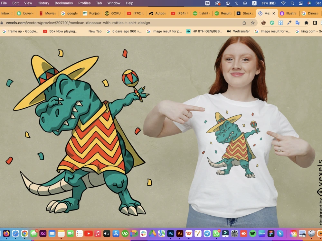Switch to the Movies Netflix tab
The height and width of the screenshot is (241, 322).
tap(48, 13)
